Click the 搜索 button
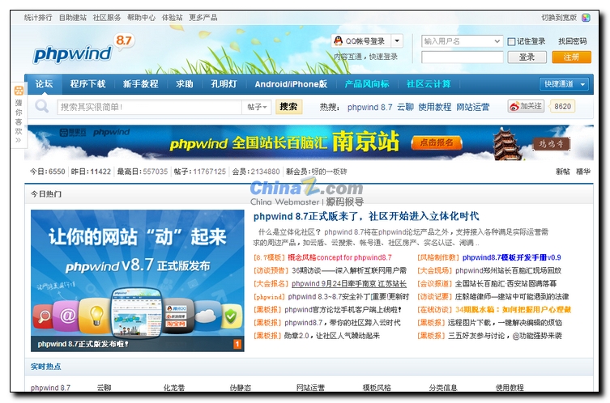The height and width of the screenshot is (403, 610). 288,107
